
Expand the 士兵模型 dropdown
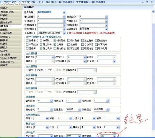pos(64,33)
